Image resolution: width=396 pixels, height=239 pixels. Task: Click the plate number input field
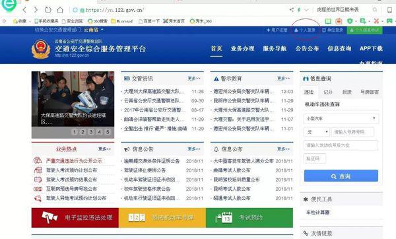[352, 132]
